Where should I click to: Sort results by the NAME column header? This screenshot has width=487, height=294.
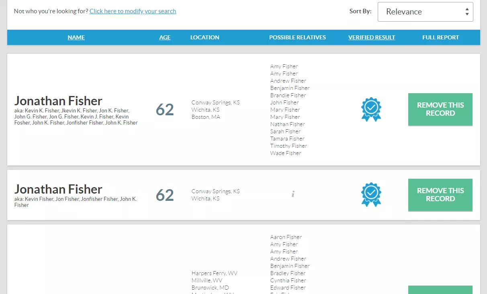(x=76, y=37)
